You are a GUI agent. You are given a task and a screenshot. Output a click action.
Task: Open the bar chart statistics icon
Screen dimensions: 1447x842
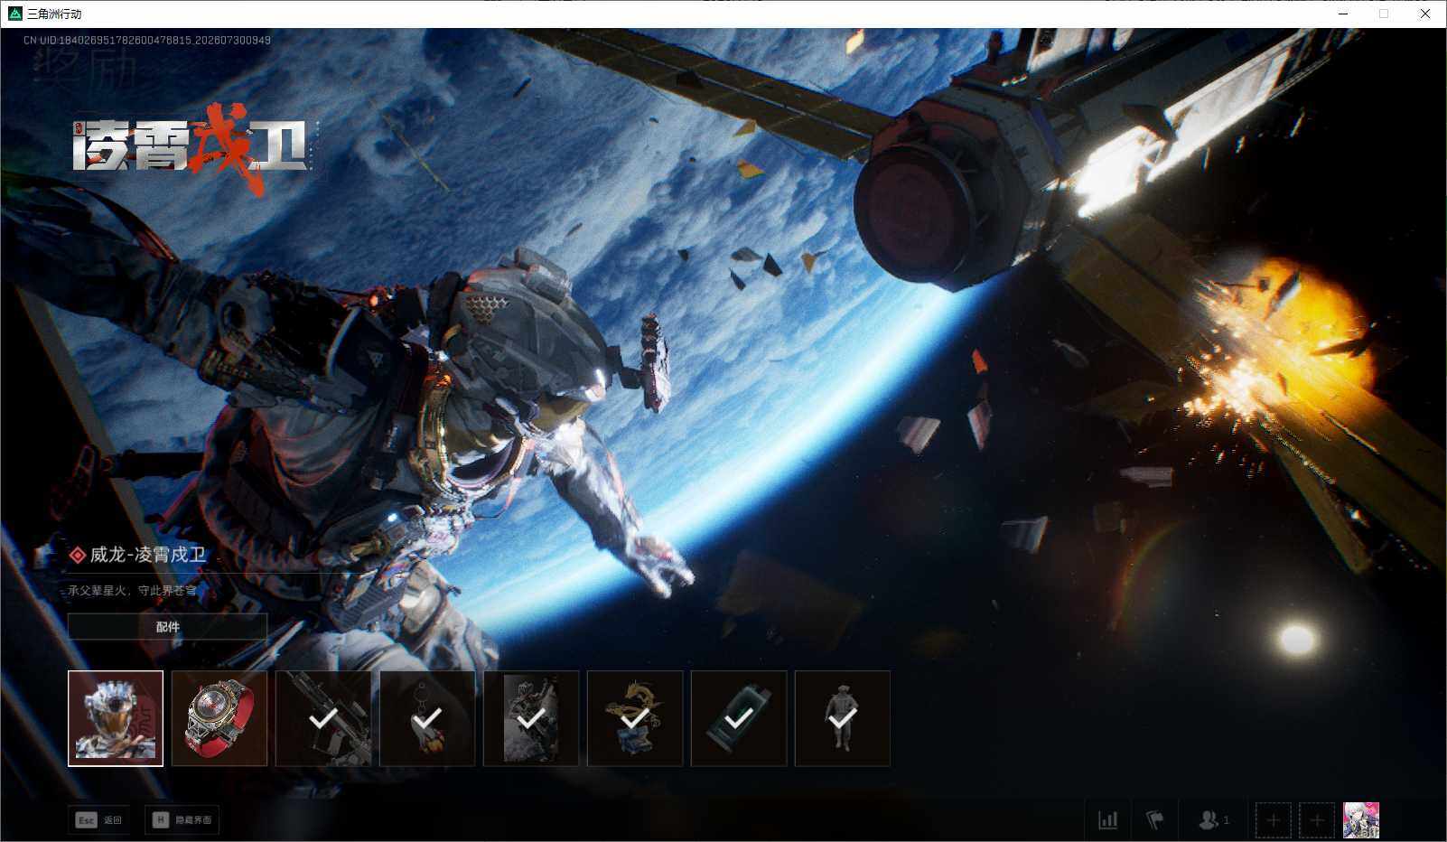(x=1107, y=820)
